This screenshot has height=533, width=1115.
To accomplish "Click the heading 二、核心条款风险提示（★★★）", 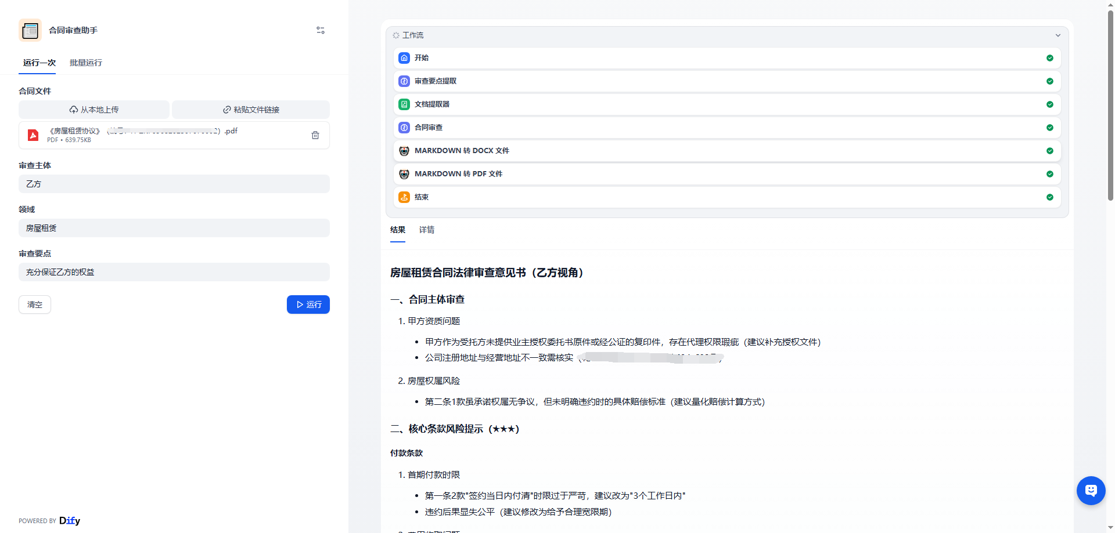I will click(455, 429).
